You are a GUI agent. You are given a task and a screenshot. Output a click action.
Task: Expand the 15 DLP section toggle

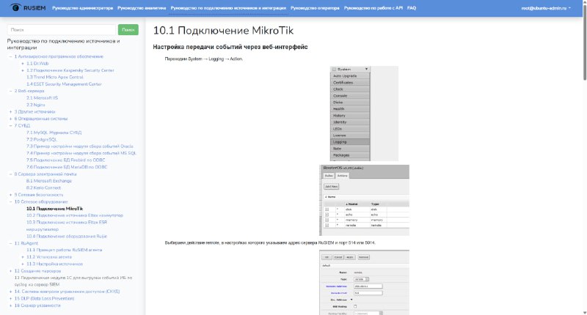click(x=10, y=299)
